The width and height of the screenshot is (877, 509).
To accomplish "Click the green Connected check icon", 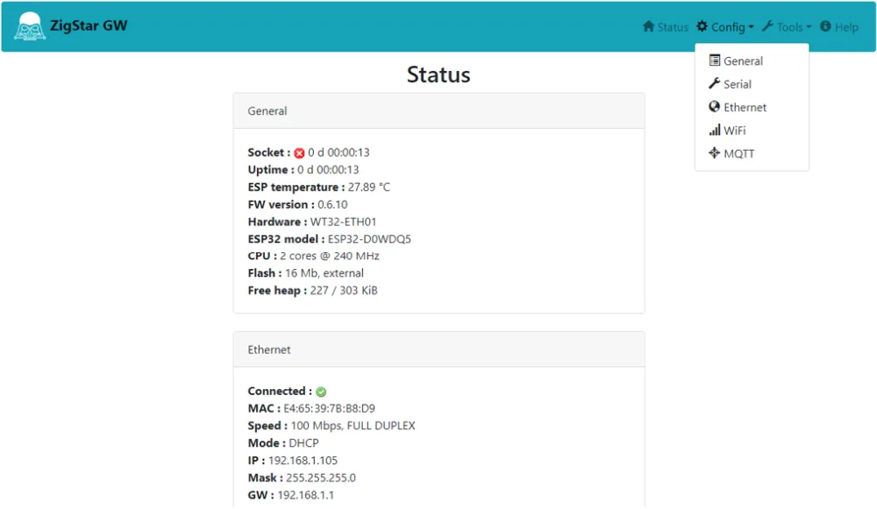I will point(321,392).
